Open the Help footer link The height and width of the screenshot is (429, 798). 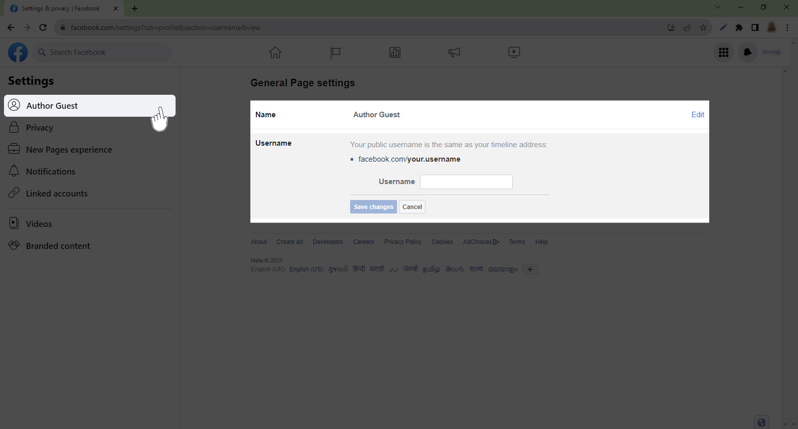pos(542,242)
